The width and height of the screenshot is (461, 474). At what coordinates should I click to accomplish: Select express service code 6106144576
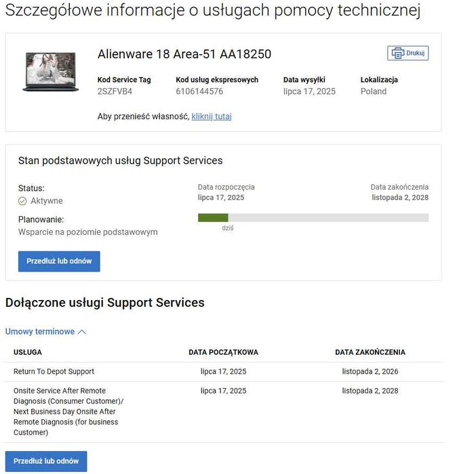(199, 91)
